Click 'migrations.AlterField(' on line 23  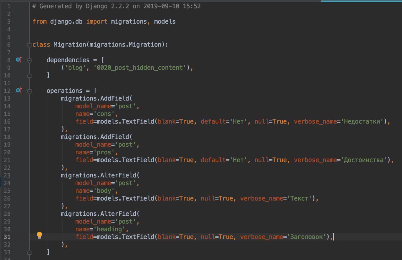(x=100, y=175)
